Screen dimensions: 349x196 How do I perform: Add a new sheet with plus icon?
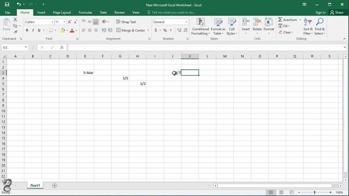(55, 186)
